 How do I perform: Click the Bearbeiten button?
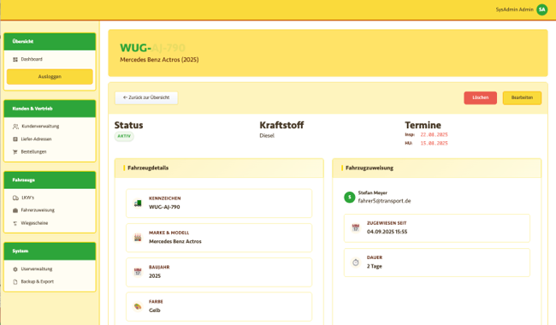(x=522, y=97)
